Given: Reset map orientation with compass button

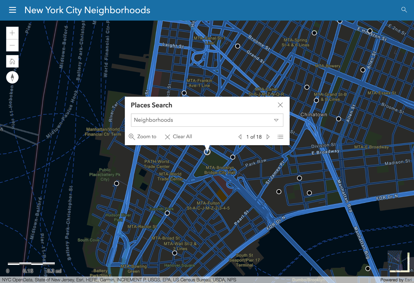Looking at the screenshot, I should tap(12, 77).
